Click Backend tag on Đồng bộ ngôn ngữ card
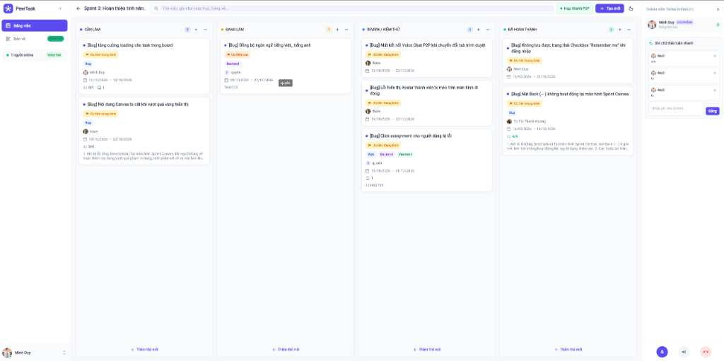The width and height of the screenshot is (724, 361). point(233,64)
